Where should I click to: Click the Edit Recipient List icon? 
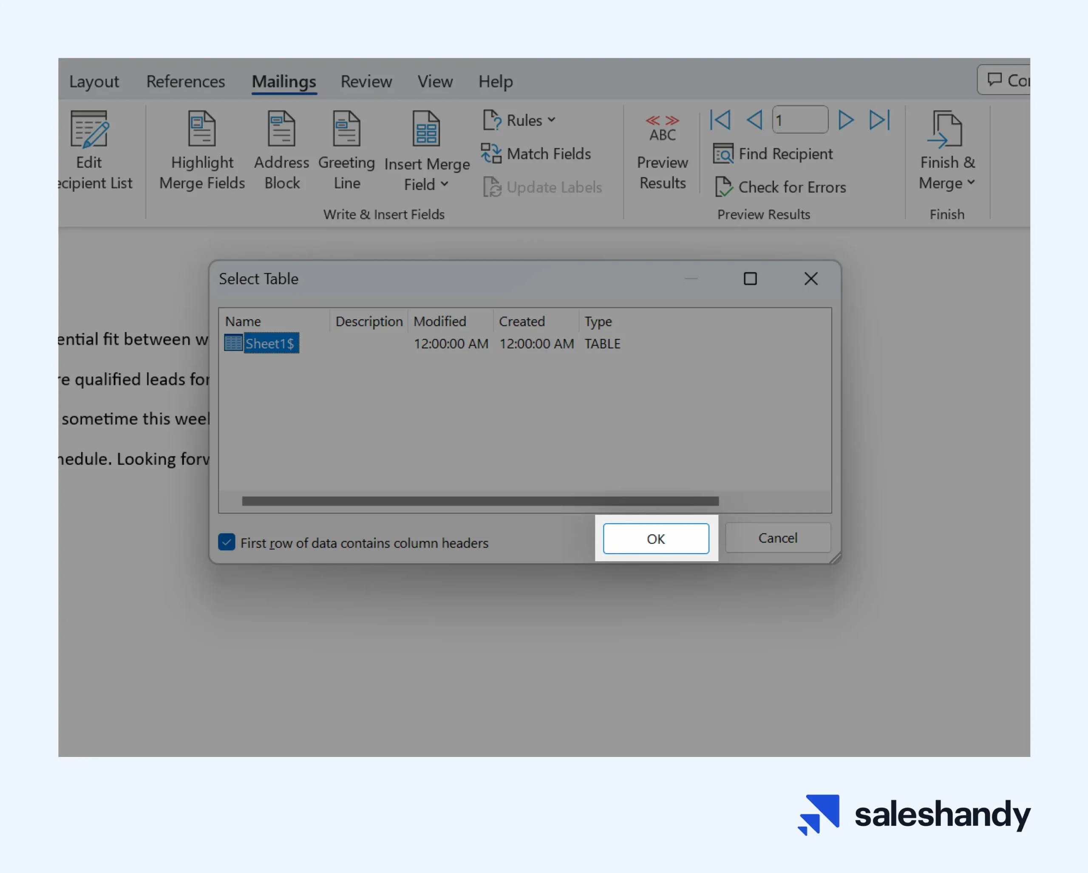click(x=89, y=129)
